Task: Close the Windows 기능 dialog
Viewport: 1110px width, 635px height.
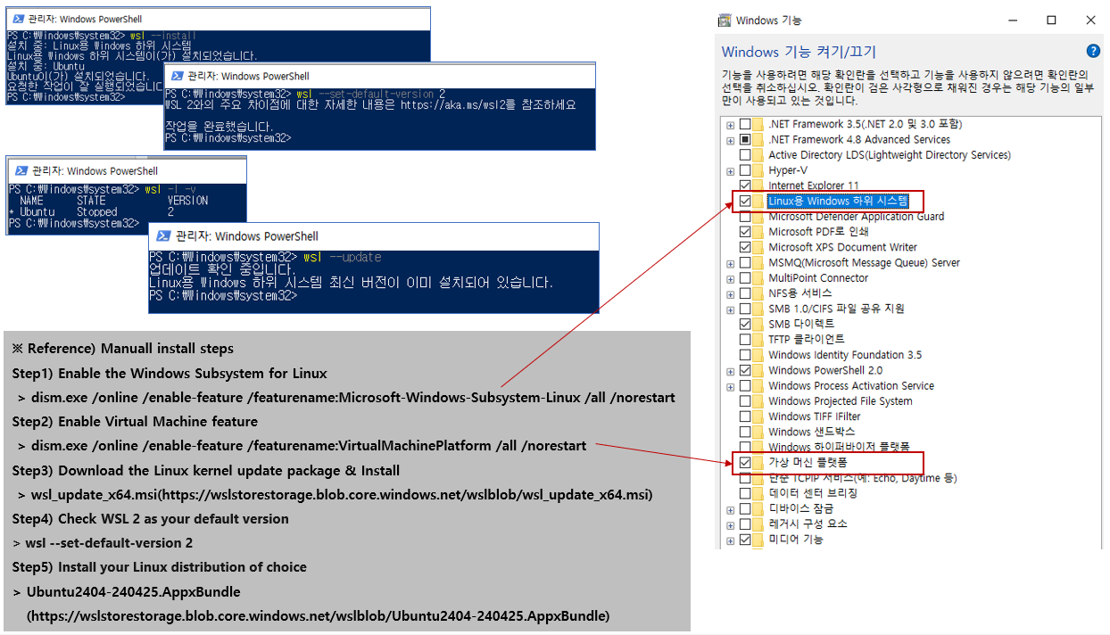Action: [x=1090, y=20]
